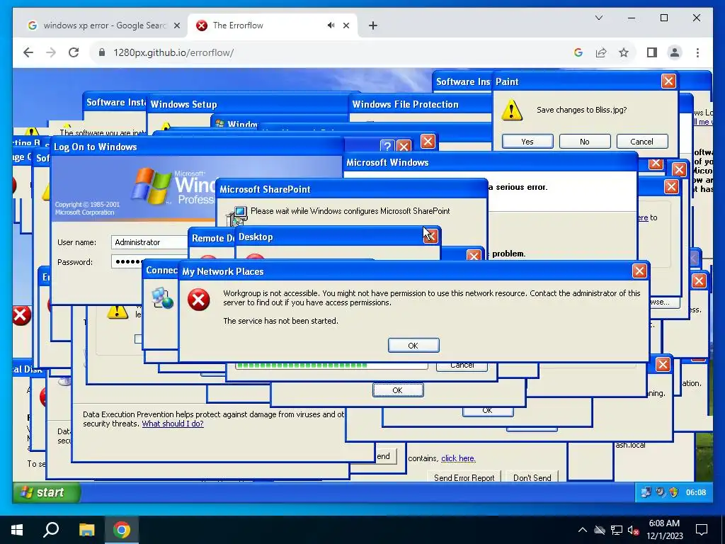
Task: Click the red error icon in My Network Places
Action: tap(199, 300)
